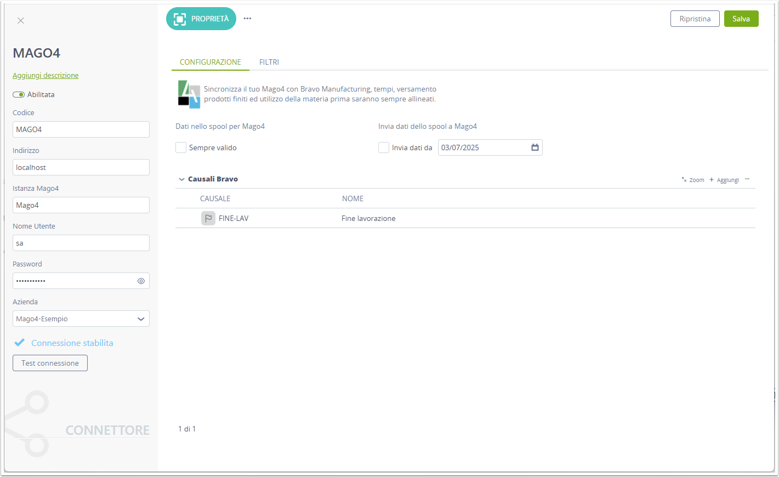Click the Mago4 logo icon
This screenshot has width=779, height=477.
coord(189,94)
